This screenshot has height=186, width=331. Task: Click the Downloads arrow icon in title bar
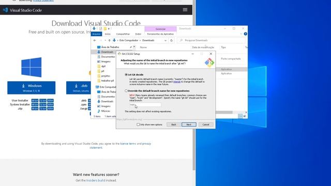(94, 28)
